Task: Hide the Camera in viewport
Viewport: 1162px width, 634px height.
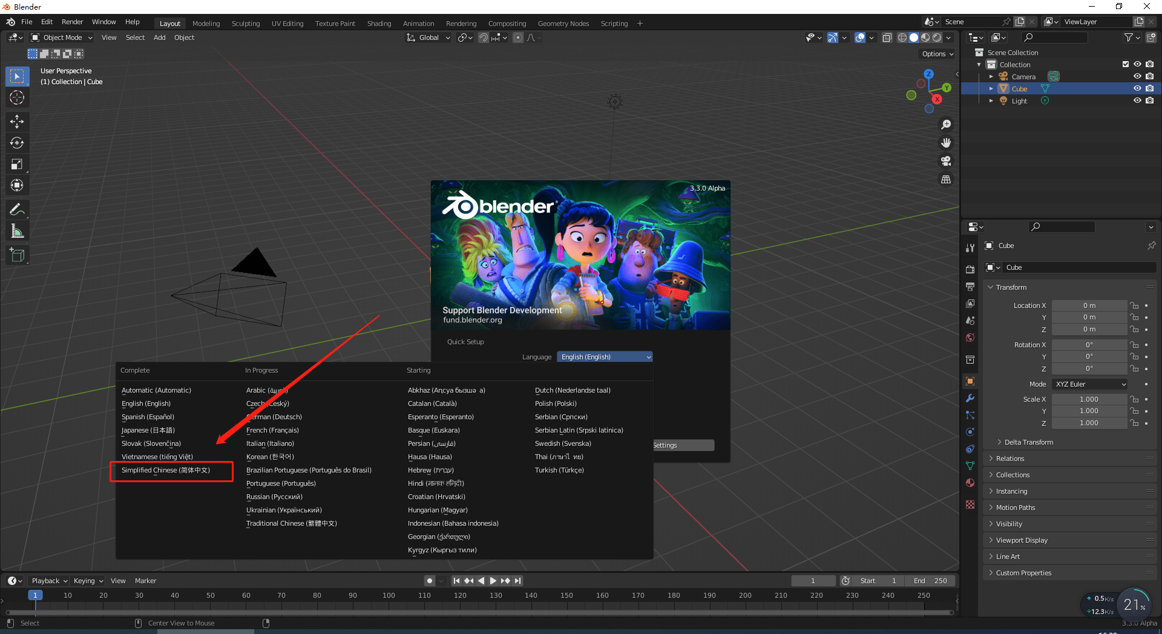Action: (x=1137, y=76)
